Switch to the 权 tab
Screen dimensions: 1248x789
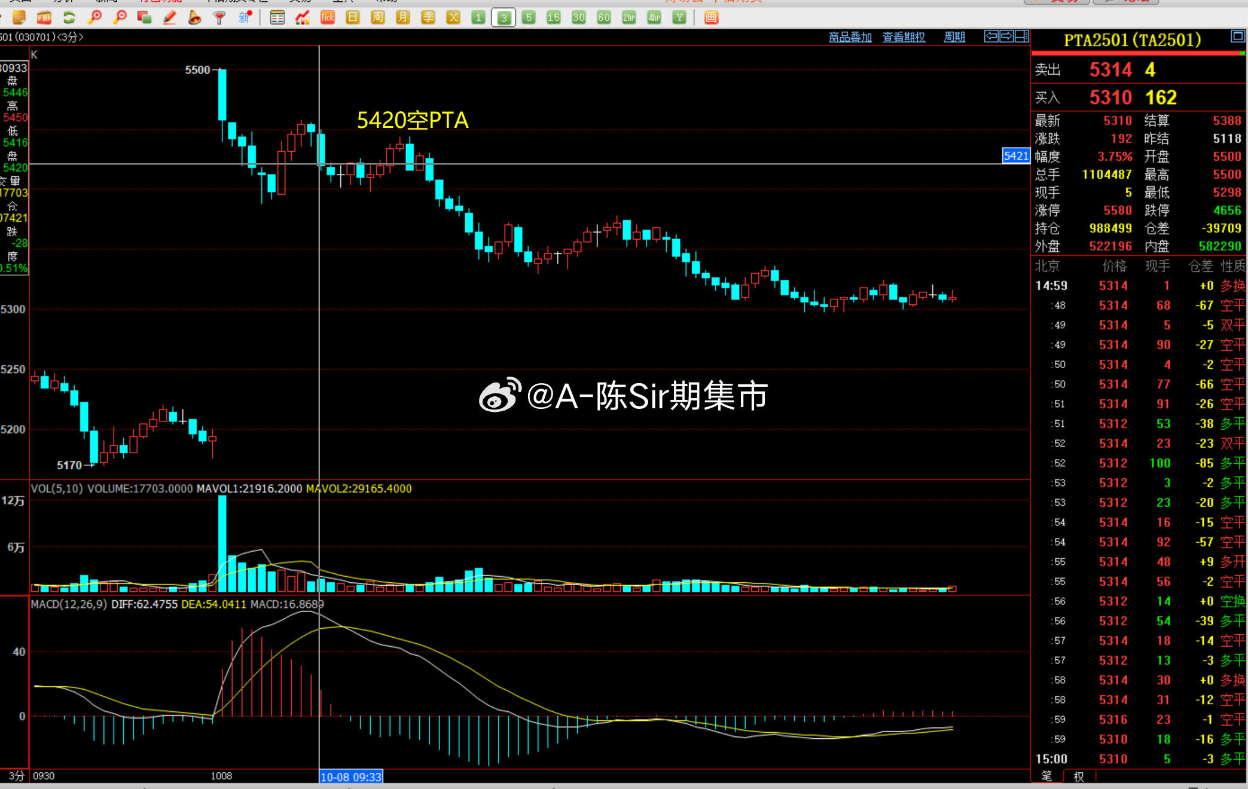click(x=1079, y=776)
